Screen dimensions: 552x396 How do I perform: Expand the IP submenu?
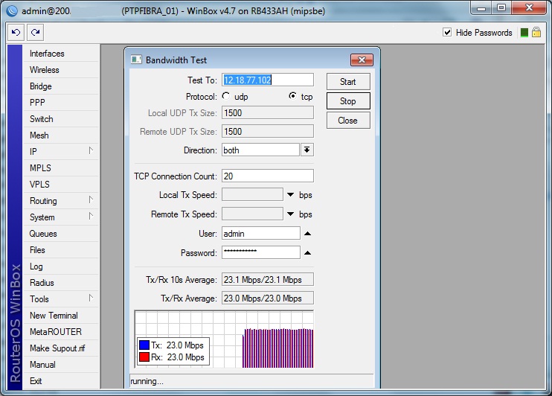point(91,151)
